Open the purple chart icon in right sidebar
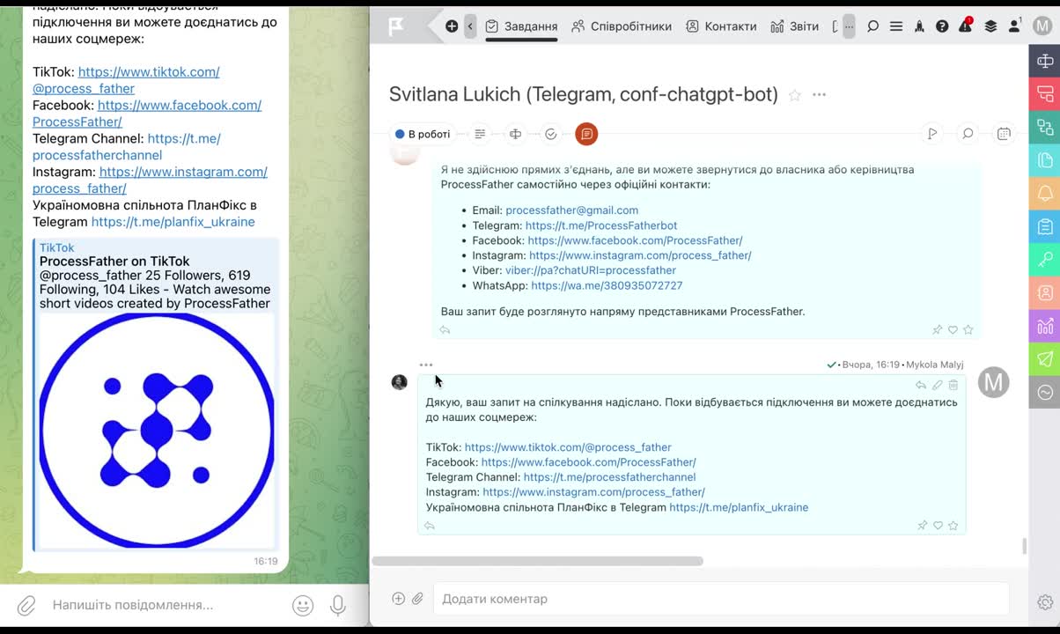1060x634 pixels. click(1045, 327)
